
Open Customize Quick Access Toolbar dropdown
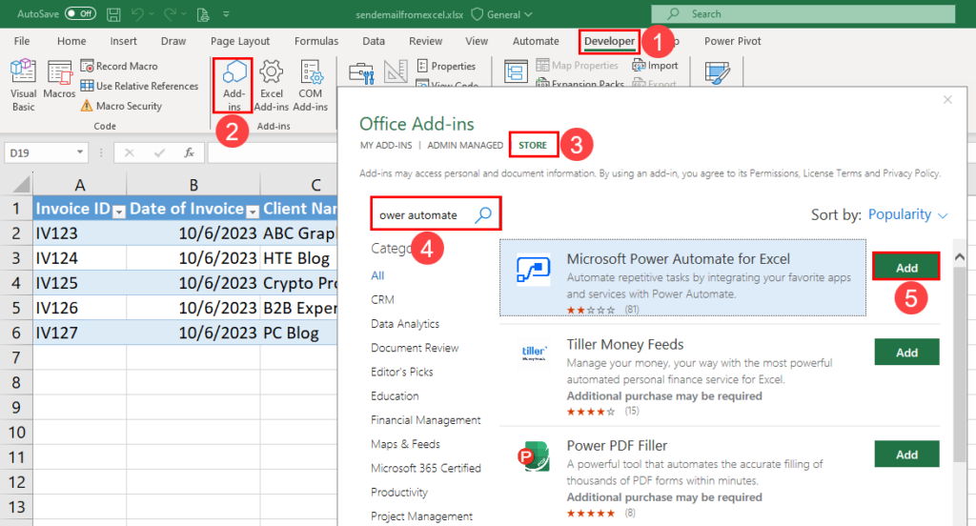click(x=226, y=13)
